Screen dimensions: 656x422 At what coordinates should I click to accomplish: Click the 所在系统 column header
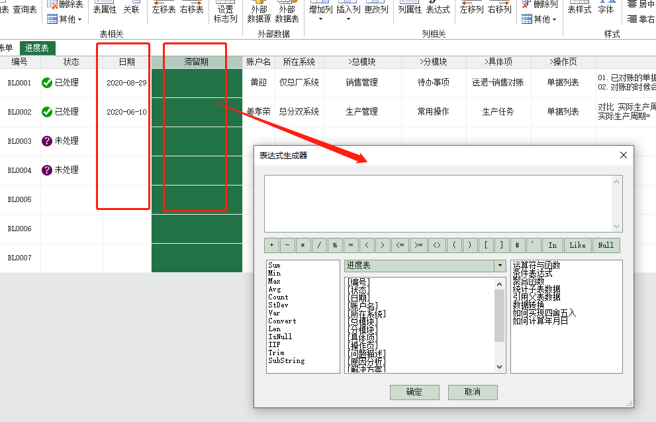(x=299, y=62)
